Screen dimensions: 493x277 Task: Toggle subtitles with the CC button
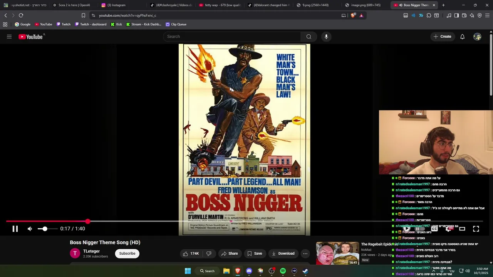(x=434, y=229)
